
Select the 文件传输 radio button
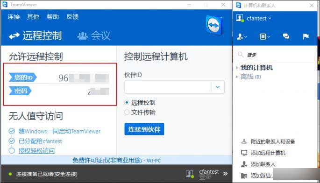coord(127,112)
